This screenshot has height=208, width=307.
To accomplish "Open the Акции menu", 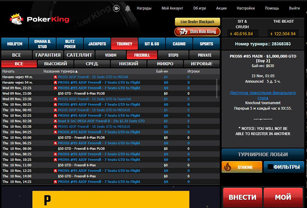I will click(x=221, y=8).
